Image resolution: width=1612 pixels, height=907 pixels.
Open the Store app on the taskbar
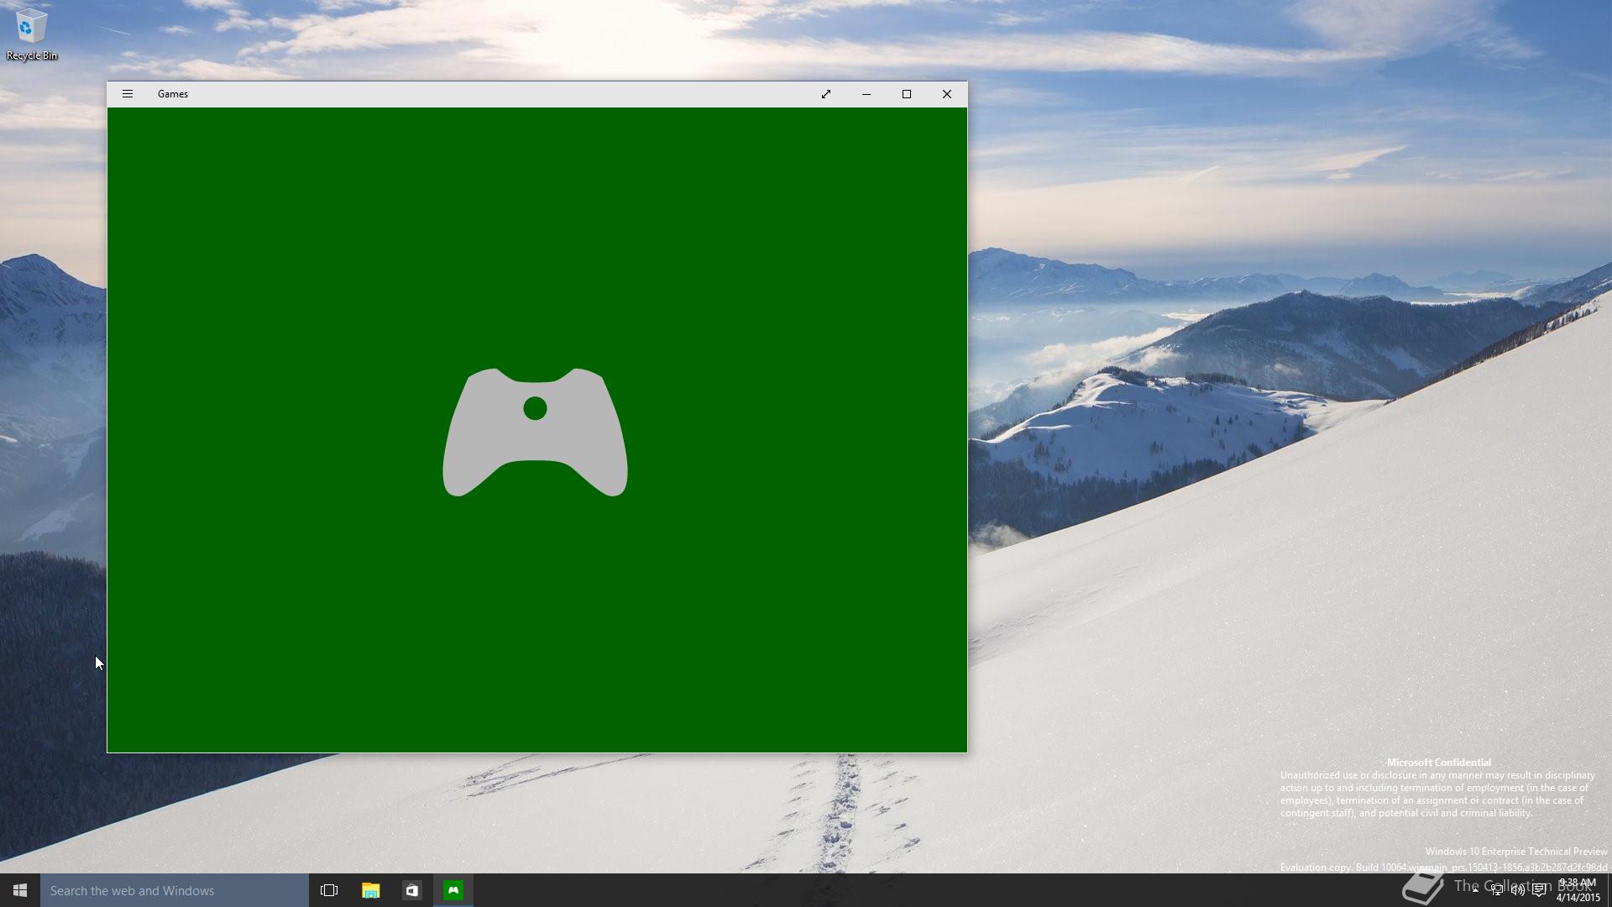(411, 890)
